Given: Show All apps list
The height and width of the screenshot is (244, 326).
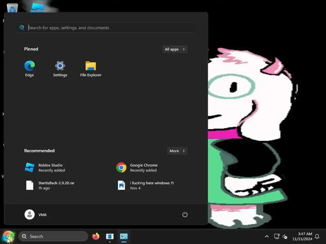Looking at the screenshot, I should coord(175,49).
